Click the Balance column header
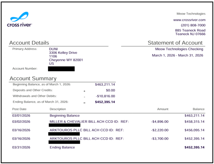The image size is (214, 164). [199, 109]
